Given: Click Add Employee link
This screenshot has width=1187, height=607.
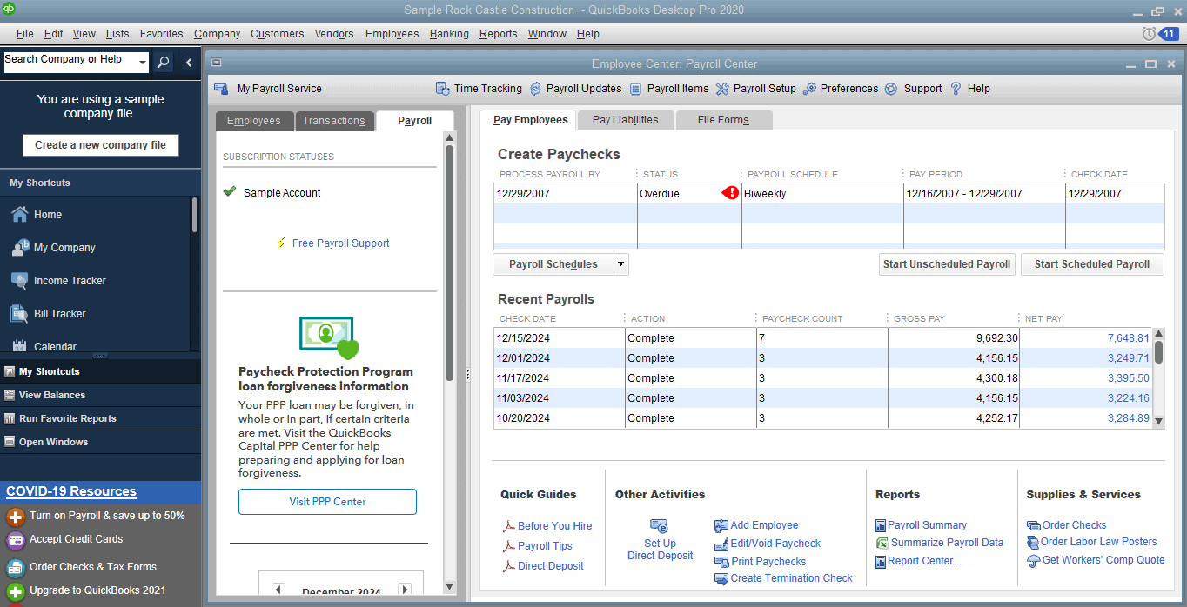Looking at the screenshot, I should (x=764, y=525).
